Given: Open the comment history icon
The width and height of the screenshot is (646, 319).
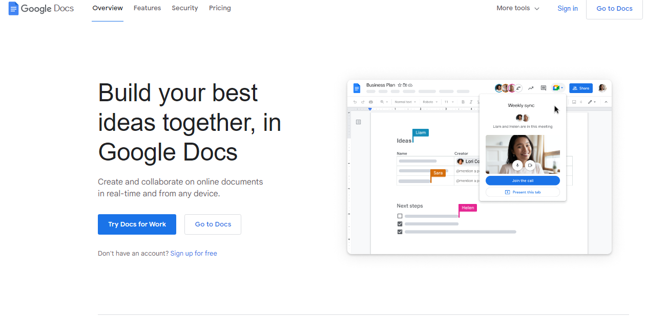Looking at the screenshot, I should coord(544,88).
